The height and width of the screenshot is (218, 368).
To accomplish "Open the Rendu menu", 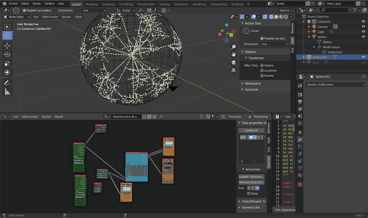I will 37,4.
